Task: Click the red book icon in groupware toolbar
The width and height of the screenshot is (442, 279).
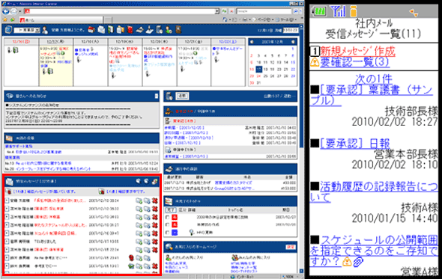Action: (130, 29)
